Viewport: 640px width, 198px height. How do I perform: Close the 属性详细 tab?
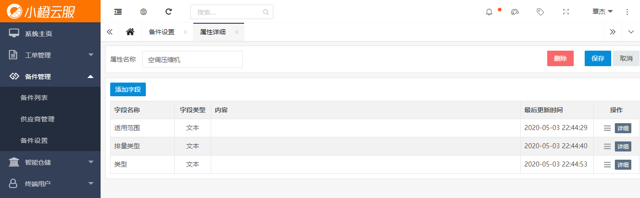pos(236,32)
